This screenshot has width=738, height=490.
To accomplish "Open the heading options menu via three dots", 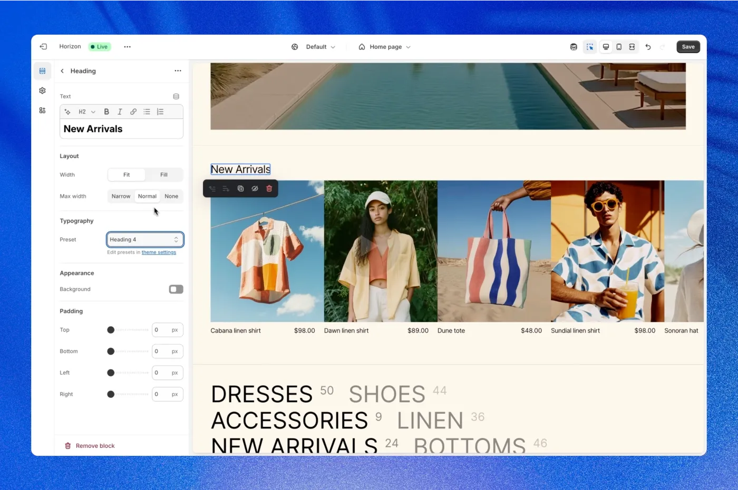I will [178, 71].
